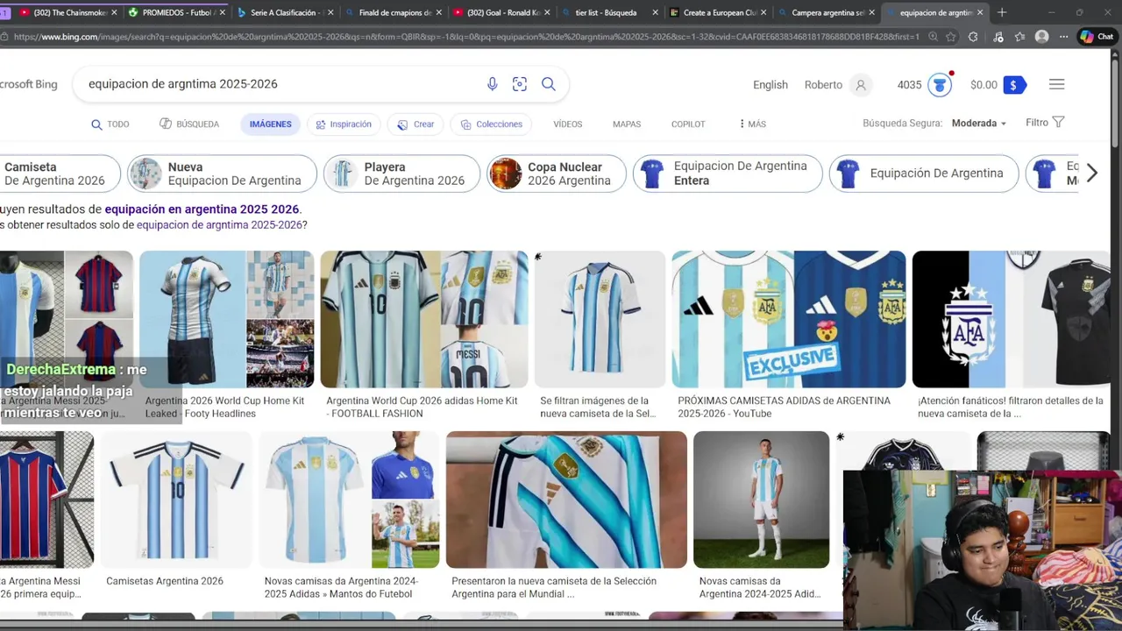The width and height of the screenshot is (1122, 631).
Task: Open the TODO search category
Action: [110, 124]
